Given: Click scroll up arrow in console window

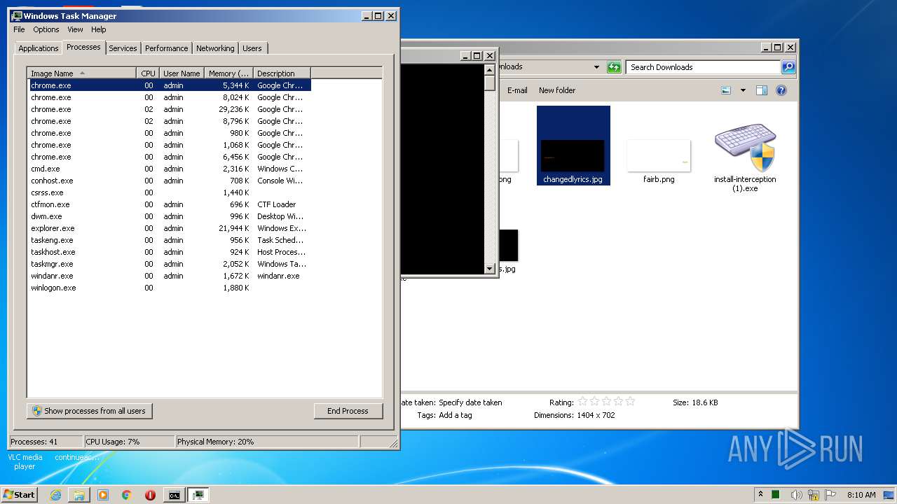Looking at the screenshot, I should coord(489,69).
